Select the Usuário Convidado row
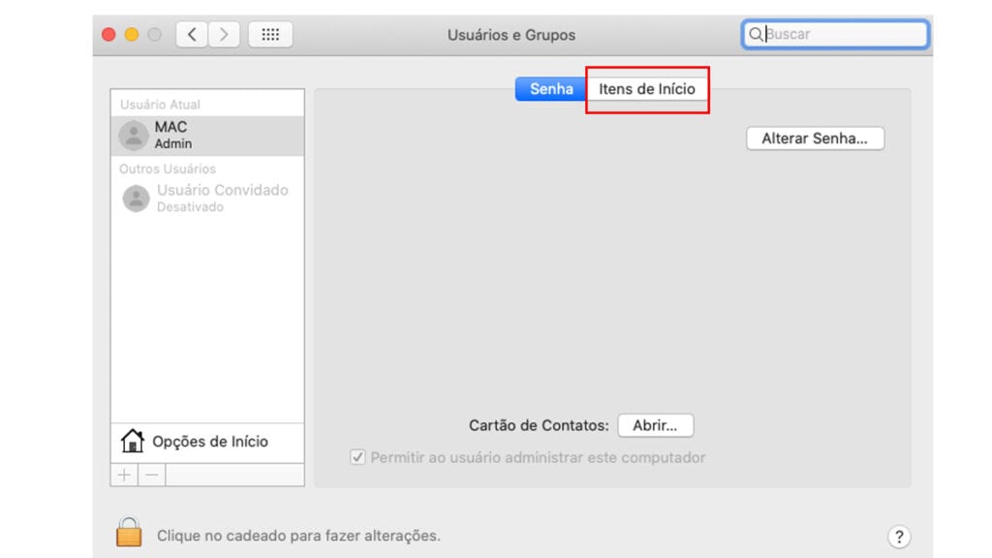Viewport: 992px width, 558px height. (x=207, y=198)
